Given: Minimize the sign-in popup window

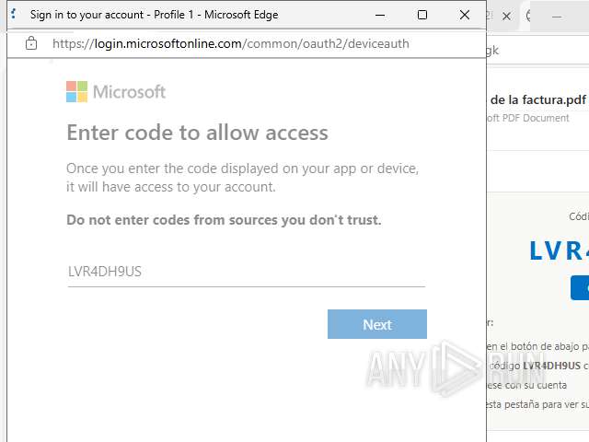Looking at the screenshot, I should [x=380, y=15].
